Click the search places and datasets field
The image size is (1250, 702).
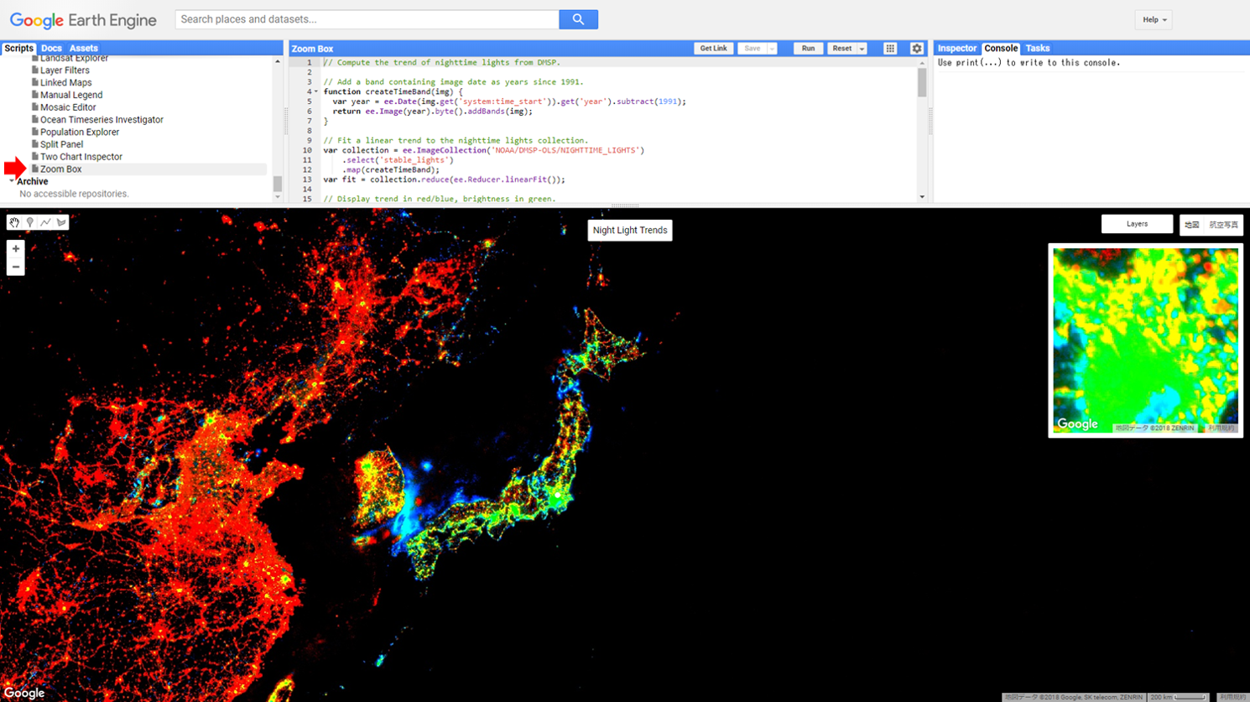coord(367,19)
